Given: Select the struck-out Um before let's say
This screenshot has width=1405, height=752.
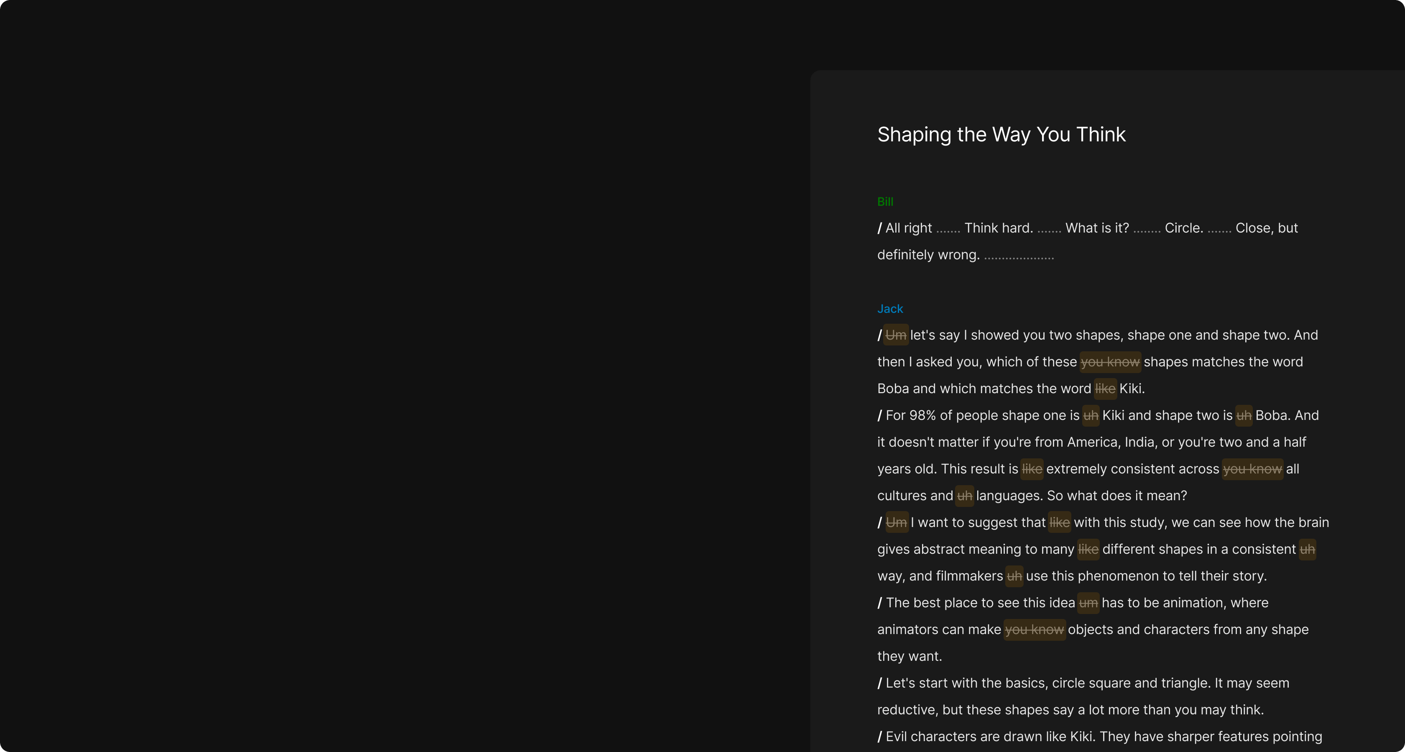Looking at the screenshot, I should coord(896,335).
